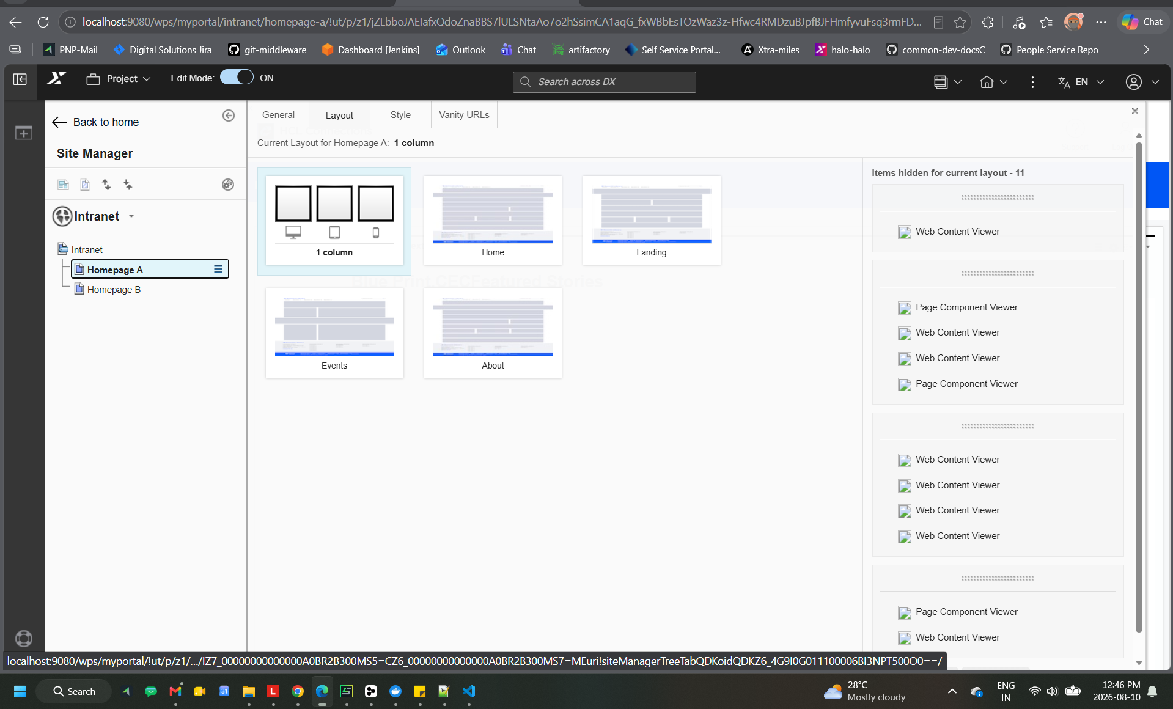Click the last Page Component Viewer item
The height and width of the screenshot is (709, 1173).
point(957,612)
